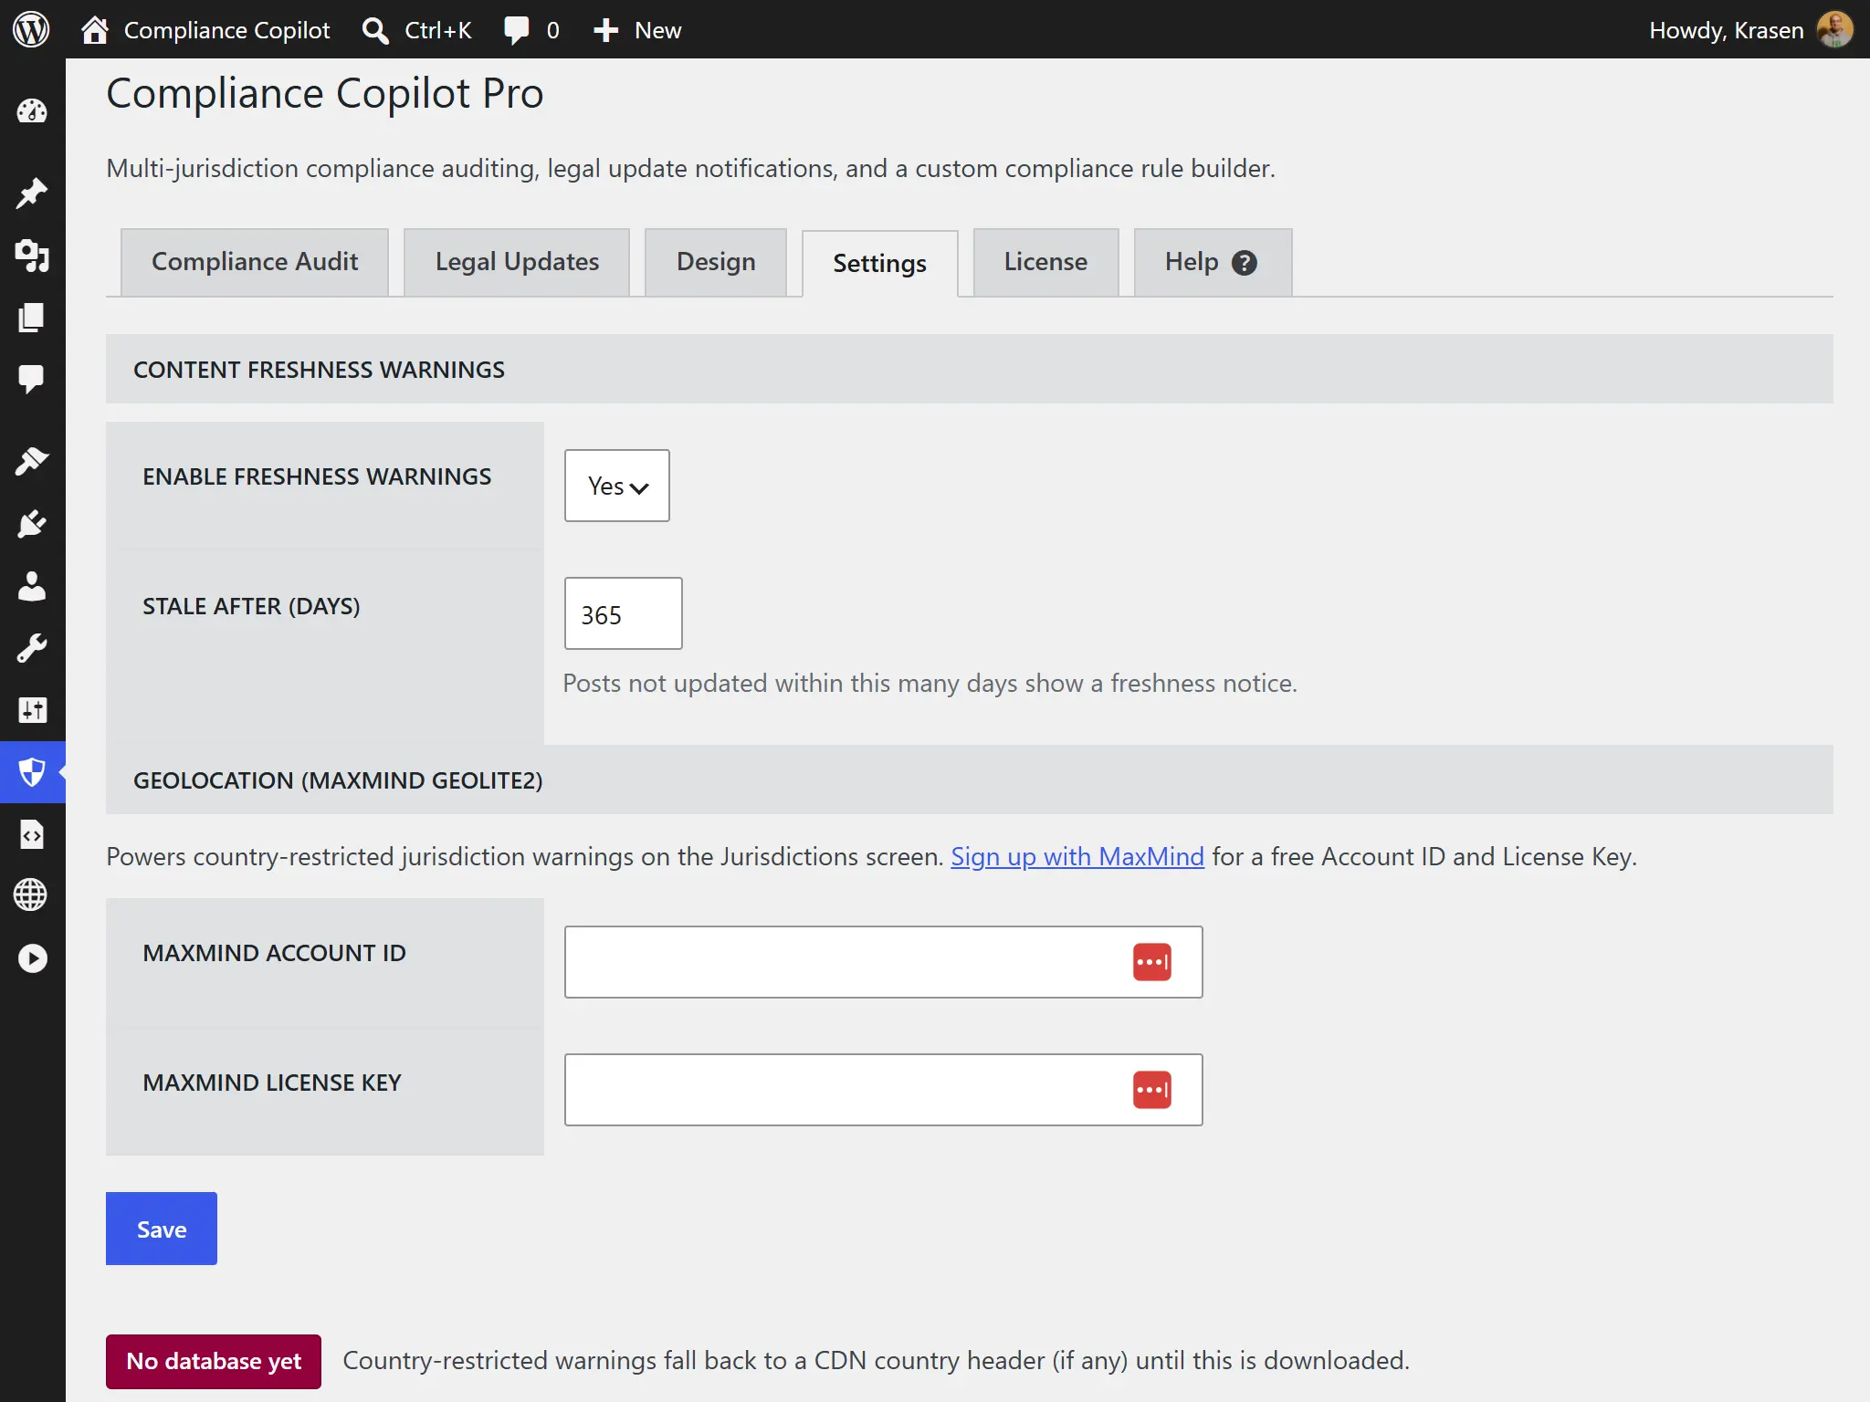
Task: Open the Ctrl+K search icon
Action: (x=374, y=30)
